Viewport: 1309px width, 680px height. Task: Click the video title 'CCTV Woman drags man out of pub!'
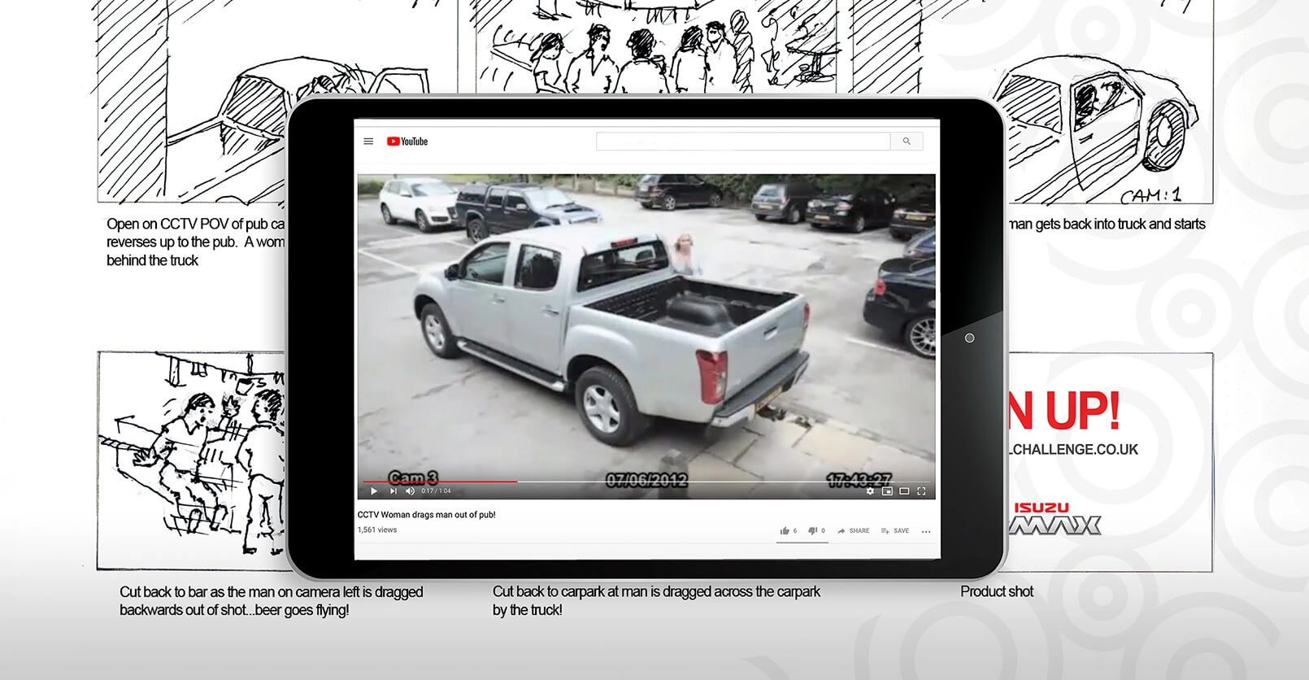427,515
